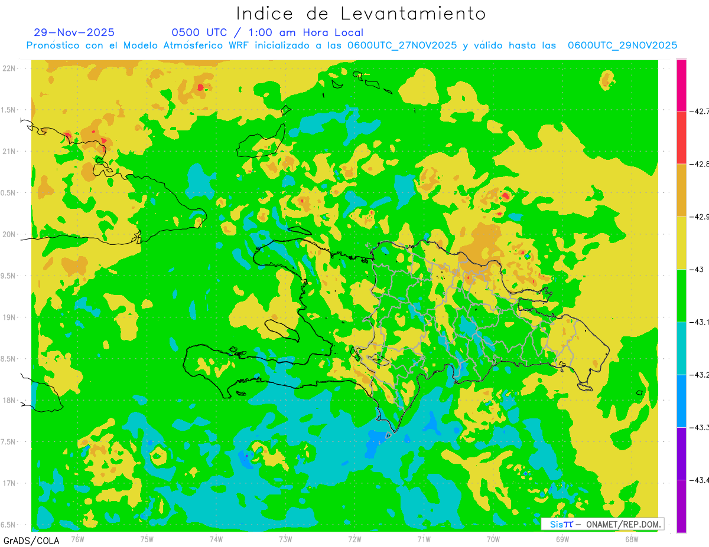
Task: Click the '22N' latitude label
Action: pos(9,68)
